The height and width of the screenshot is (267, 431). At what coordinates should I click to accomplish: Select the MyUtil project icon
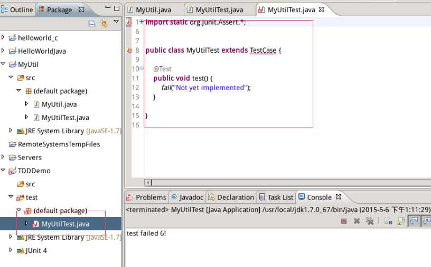(12, 64)
